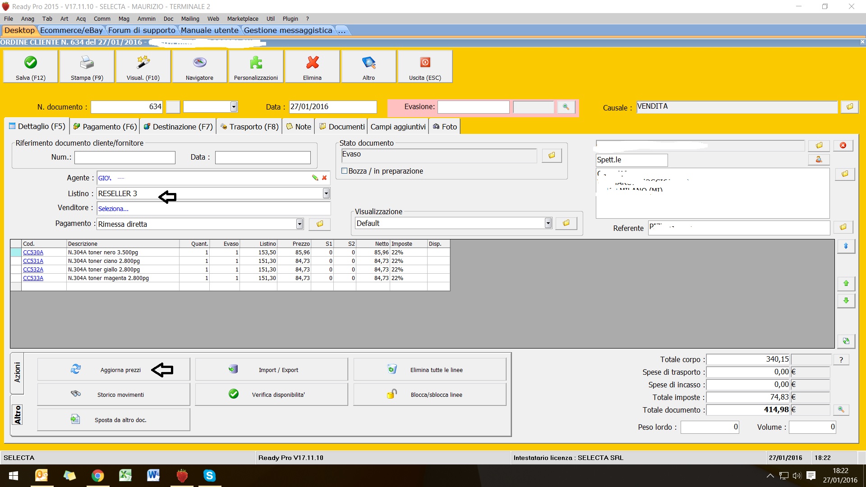Expand the Visualizzazione Default dropdown
The height and width of the screenshot is (487, 866).
pyautogui.click(x=548, y=223)
